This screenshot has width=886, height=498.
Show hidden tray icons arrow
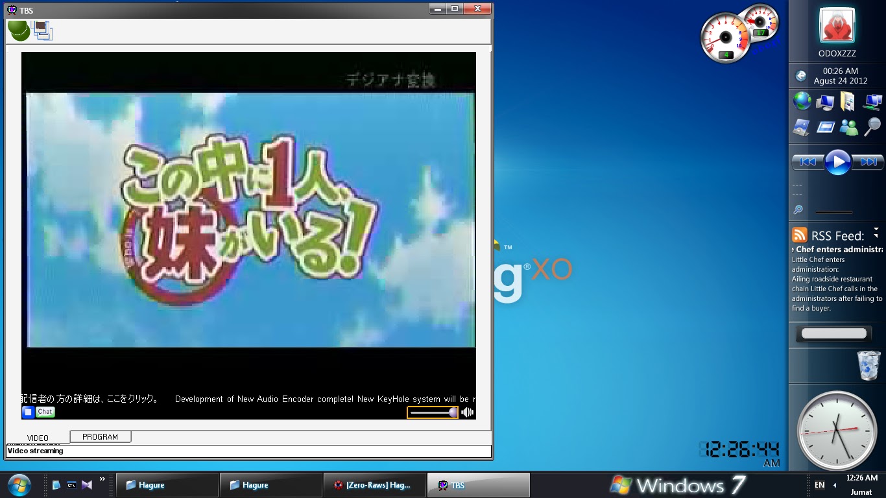[835, 485]
